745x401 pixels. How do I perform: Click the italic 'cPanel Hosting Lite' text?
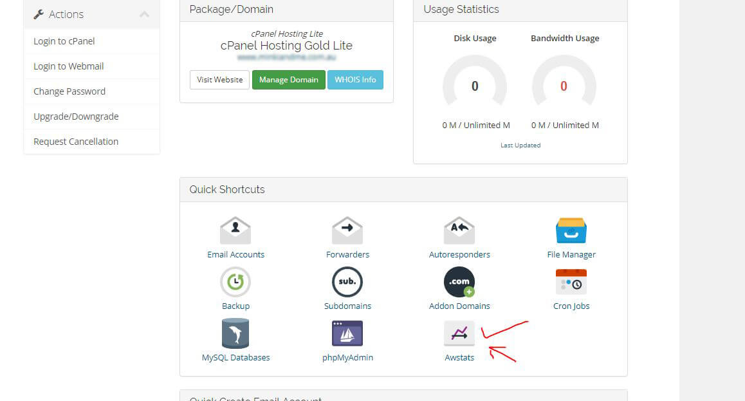pyautogui.click(x=286, y=33)
